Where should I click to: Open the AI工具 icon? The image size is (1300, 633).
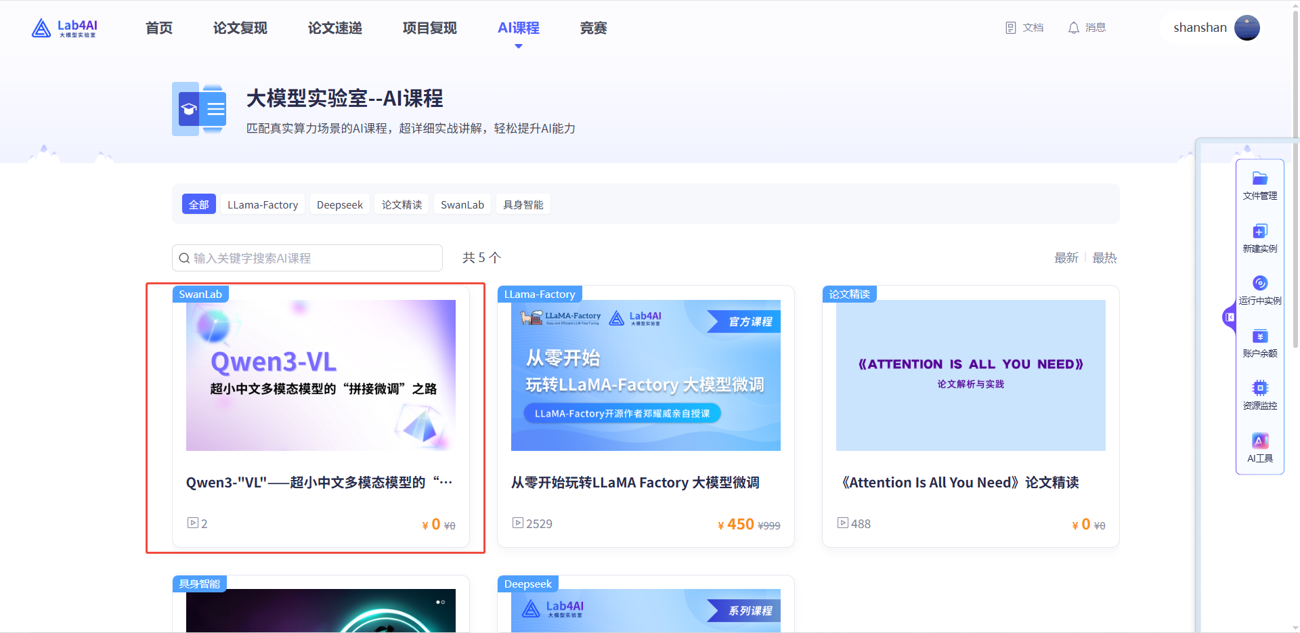click(1259, 441)
